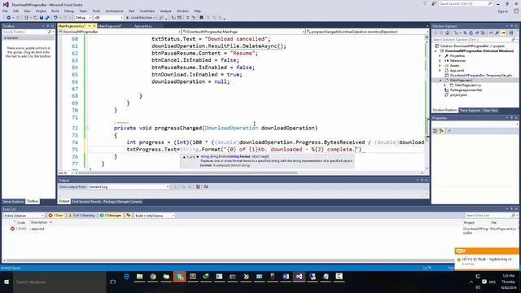Viewport: 521px width, 293px height.
Task: Open the x86 platform dropdown
Action: pyautogui.click(x=108, y=18)
